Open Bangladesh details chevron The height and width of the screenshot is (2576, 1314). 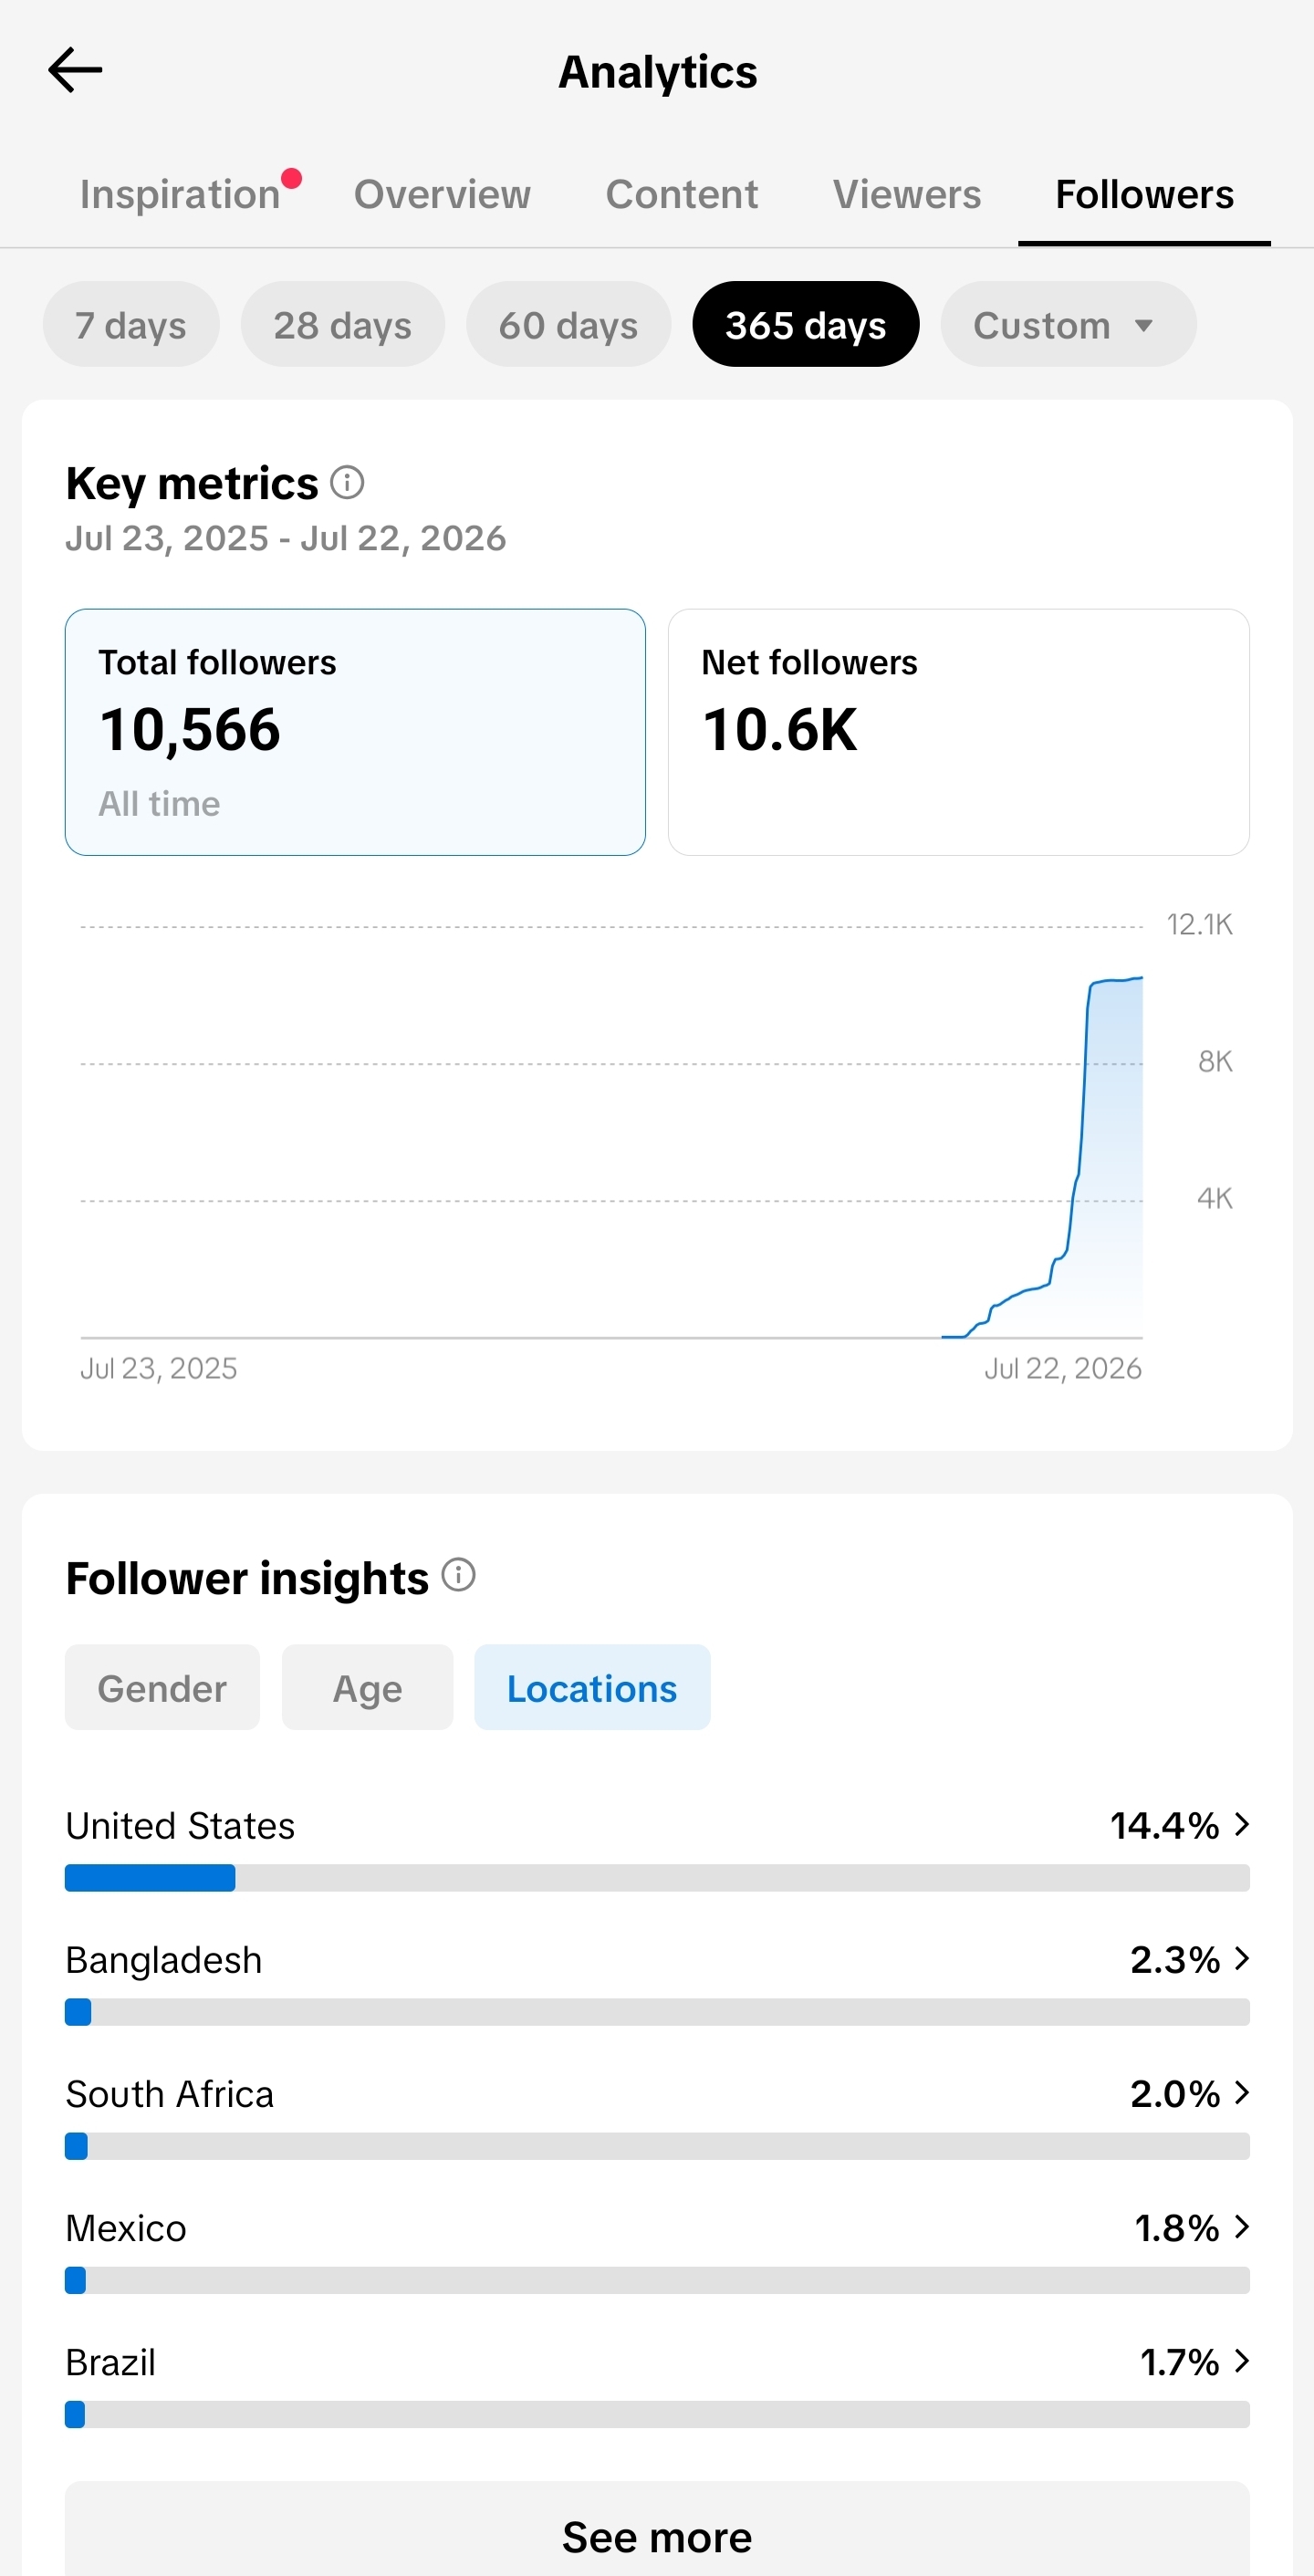(x=1242, y=1959)
